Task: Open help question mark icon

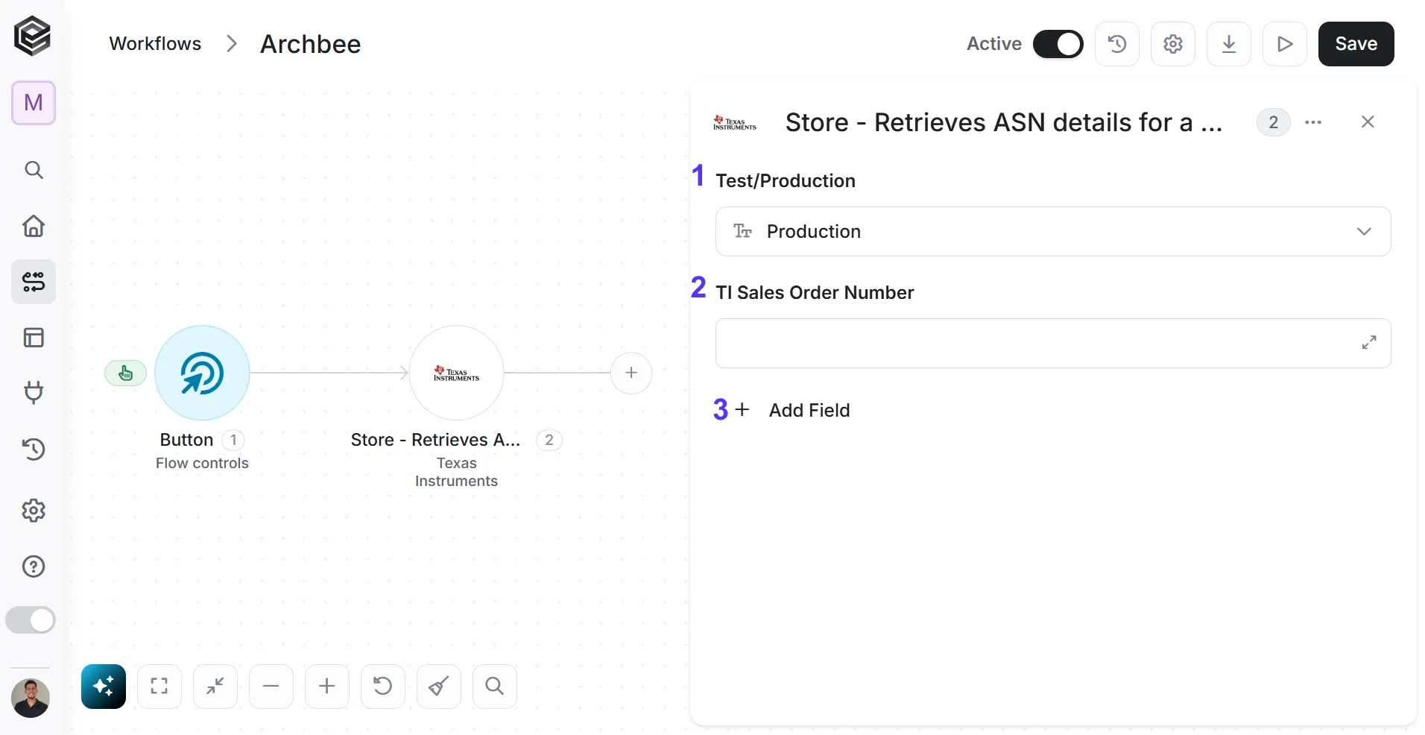Action: [34, 567]
